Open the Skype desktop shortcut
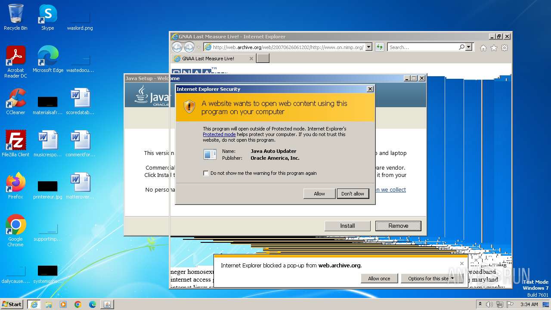This screenshot has height=310, width=551. pyautogui.click(x=47, y=17)
